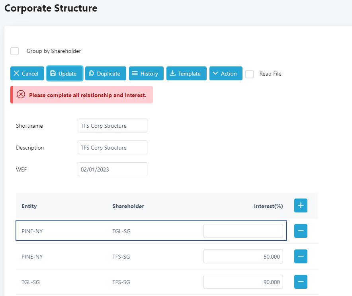Open the History view
This screenshot has width=352, height=296.
(146, 74)
